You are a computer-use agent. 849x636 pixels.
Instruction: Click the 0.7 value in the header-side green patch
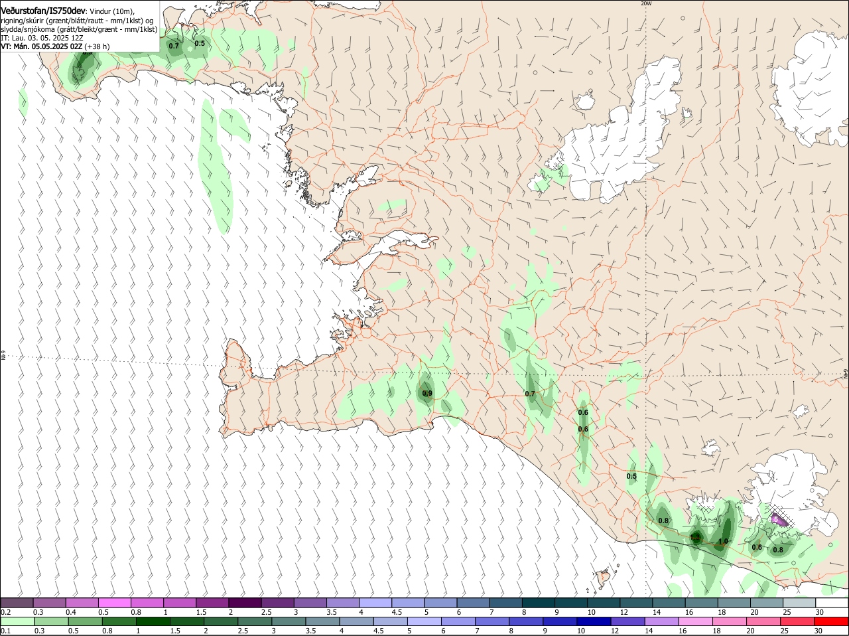174,46
